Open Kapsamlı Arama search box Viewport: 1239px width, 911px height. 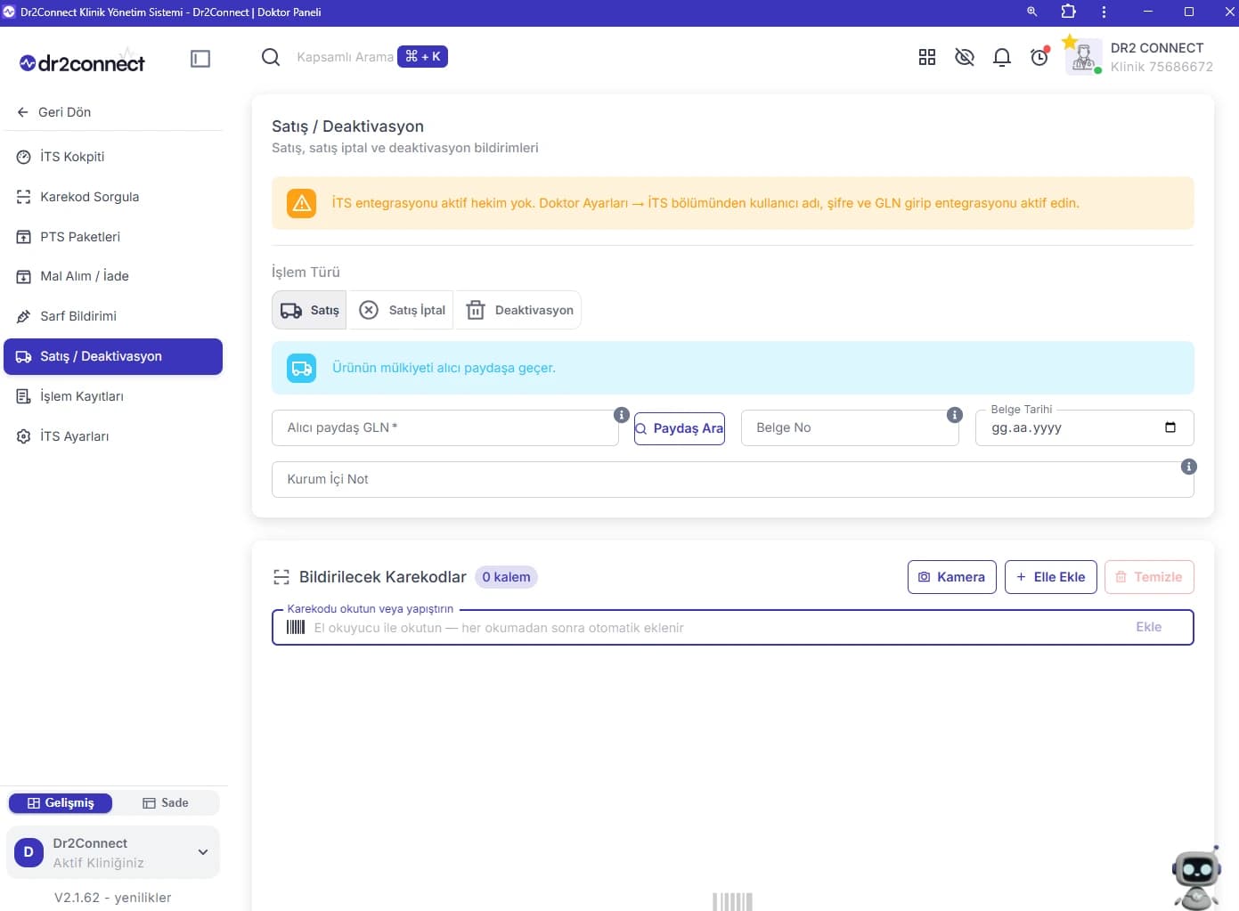pyautogui.click(x=345, y=57)
